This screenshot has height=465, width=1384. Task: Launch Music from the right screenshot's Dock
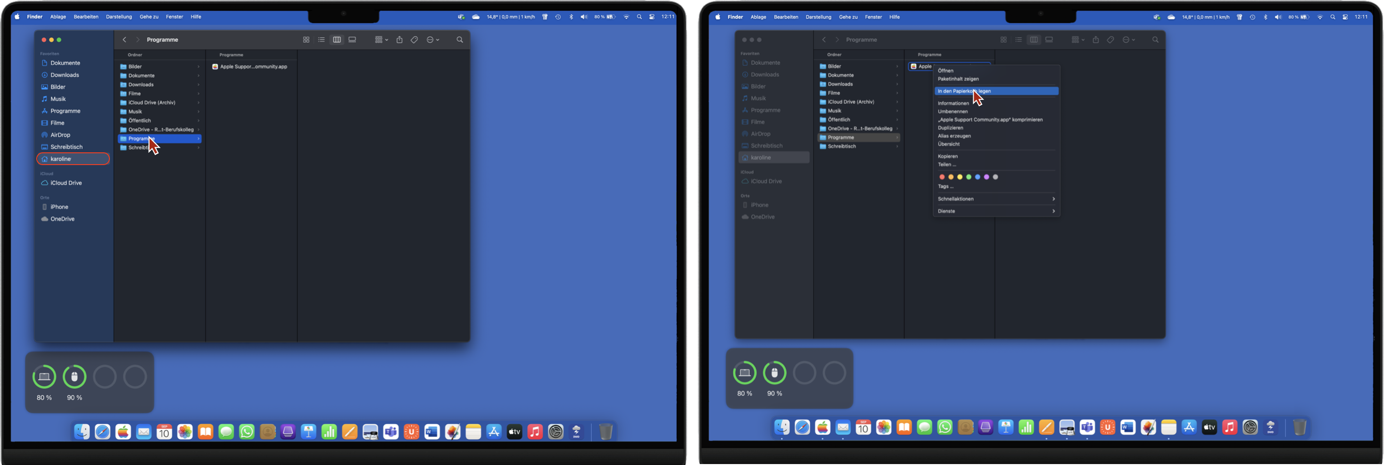click(1230, 427)
